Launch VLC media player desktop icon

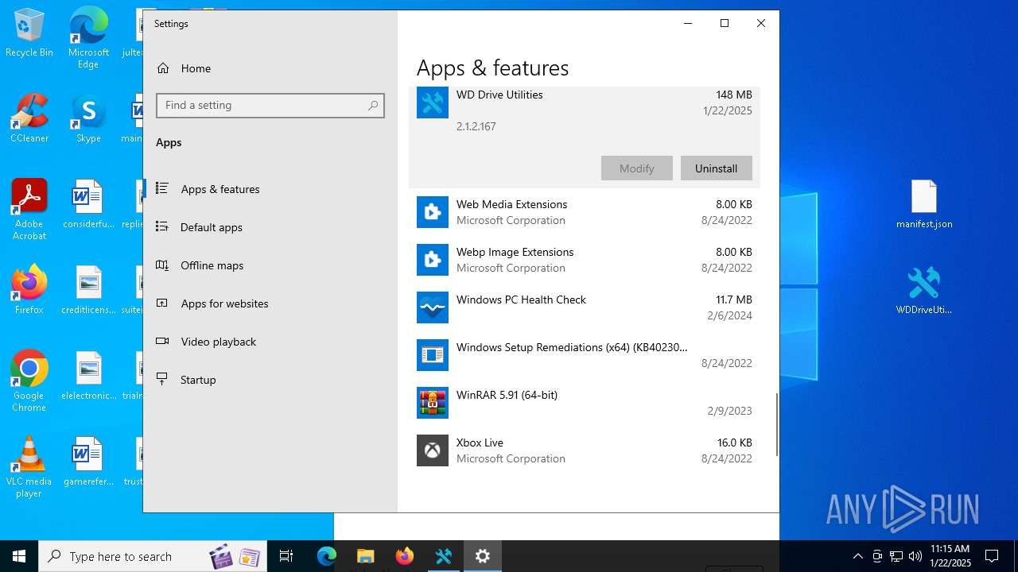[29, 467]
